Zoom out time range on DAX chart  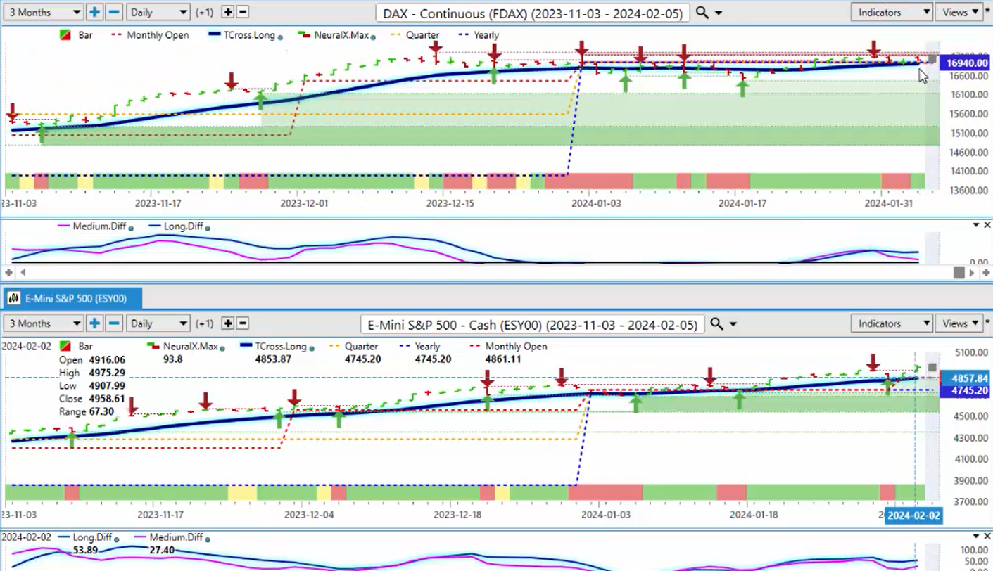[x=114, y=12]
